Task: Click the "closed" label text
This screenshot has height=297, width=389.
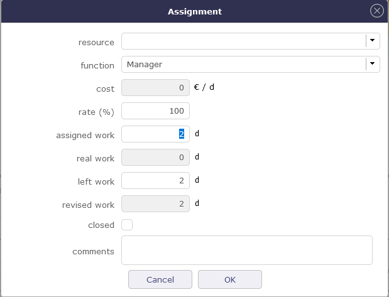Action: (x=101, y=225)
